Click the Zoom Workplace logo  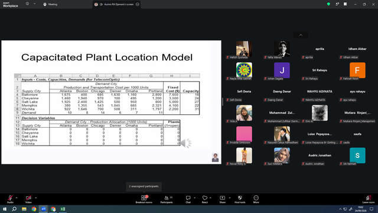click(11, 5)
